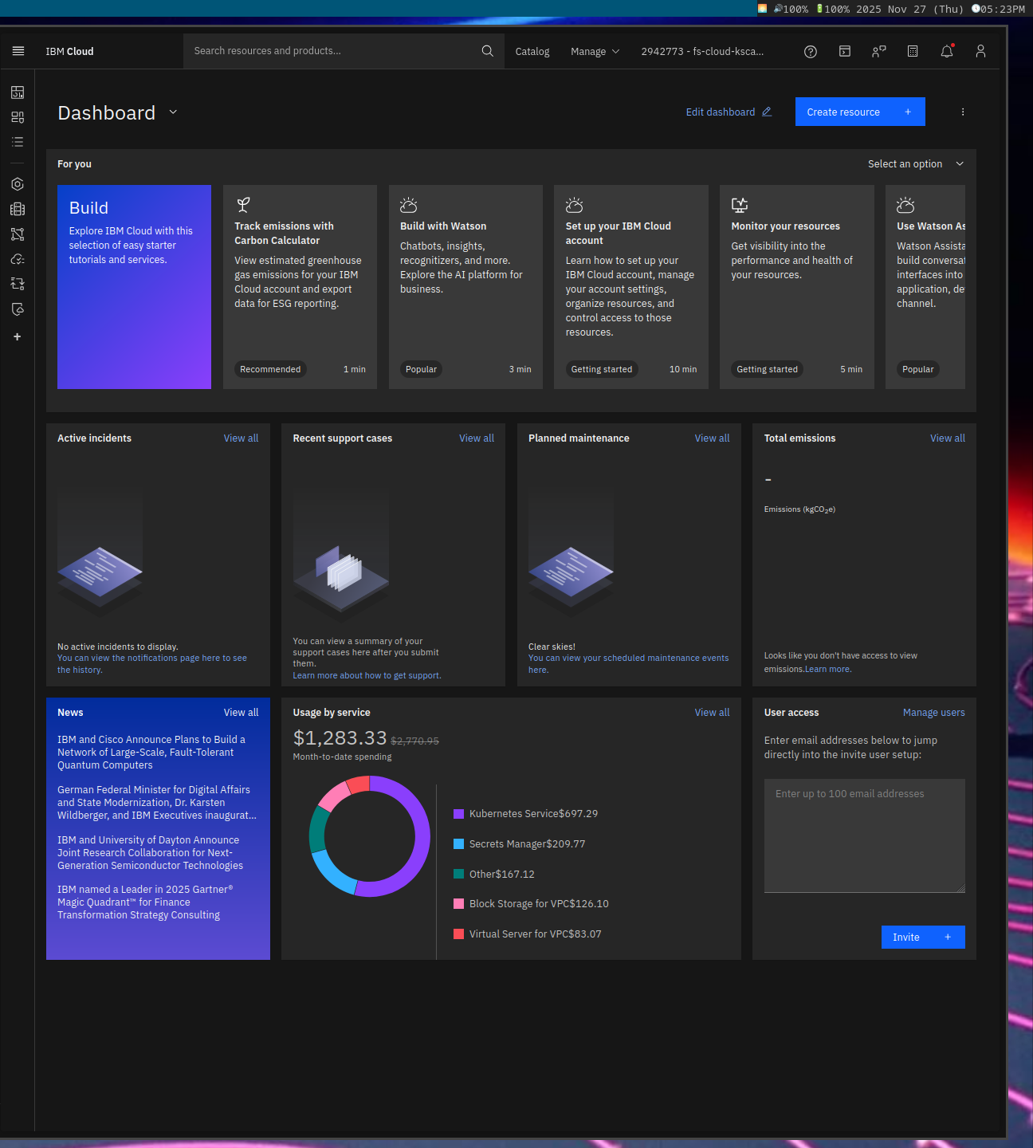Screen dimensions: 1033x1148
Task: Open the hamburger navigation menu
Action: 18,51
